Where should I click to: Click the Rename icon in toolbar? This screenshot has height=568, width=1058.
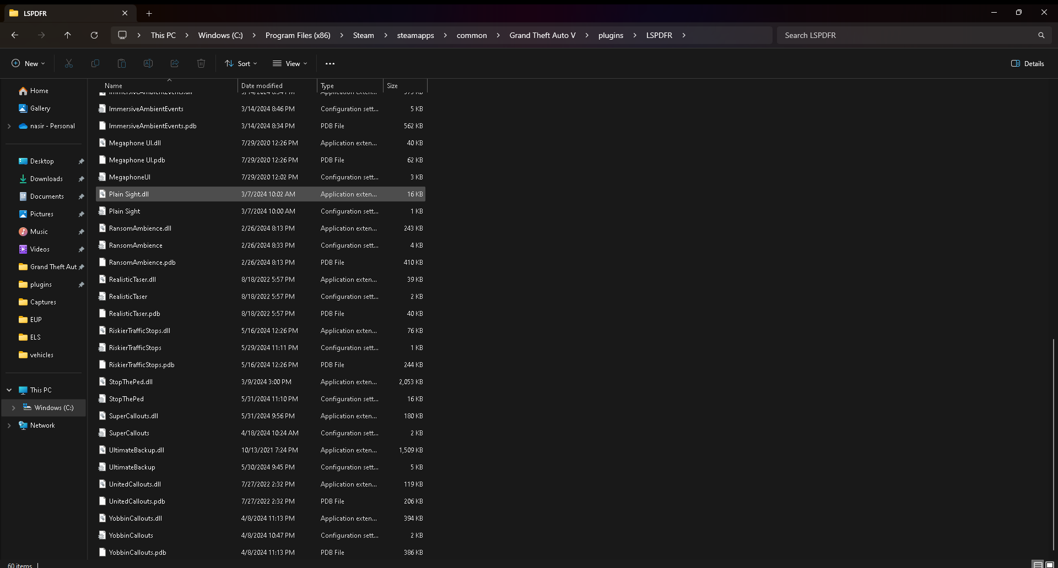pos(148,64)
